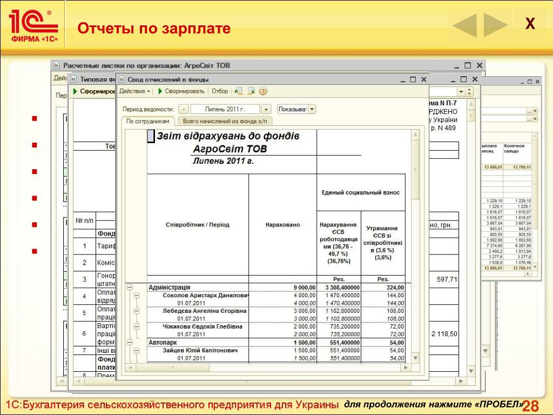Collapse the Лебедєва Ангеліна Єгорівна row

coord(137,312)
